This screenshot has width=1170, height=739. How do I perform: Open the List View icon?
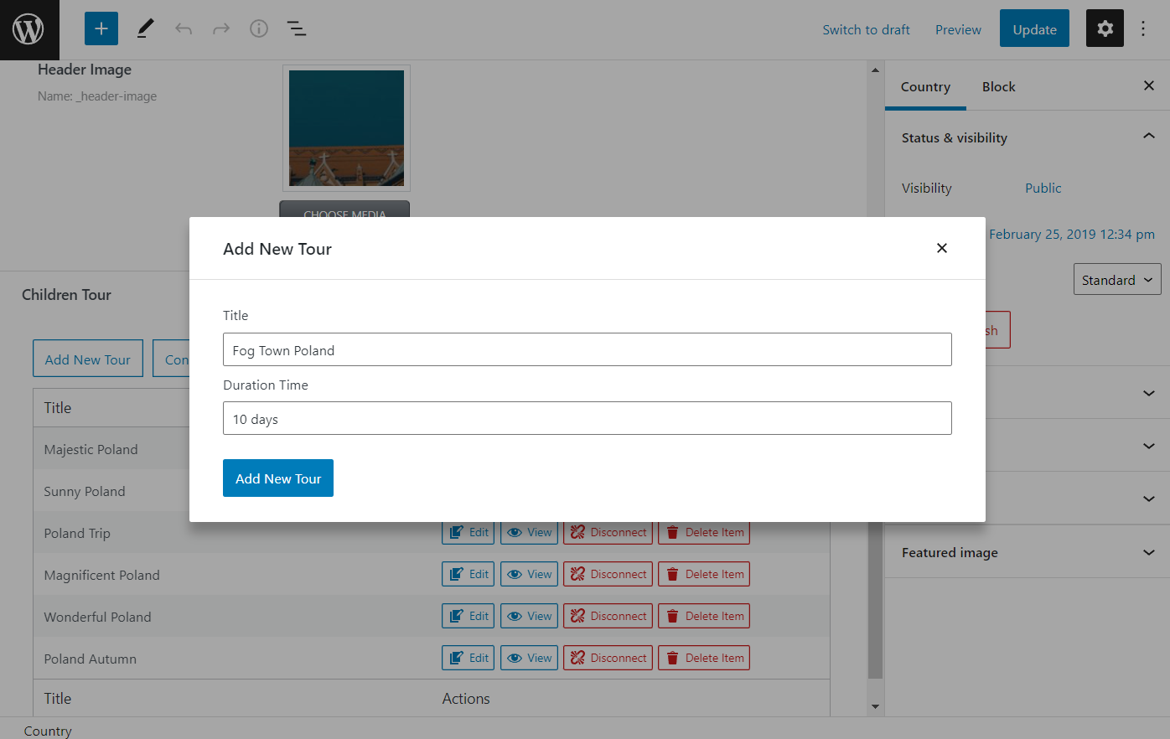(297, 29)
